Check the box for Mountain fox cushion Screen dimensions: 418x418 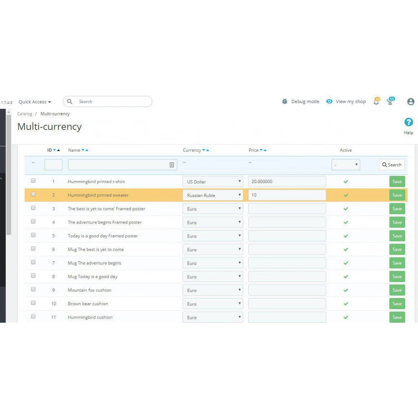(33, 289)
